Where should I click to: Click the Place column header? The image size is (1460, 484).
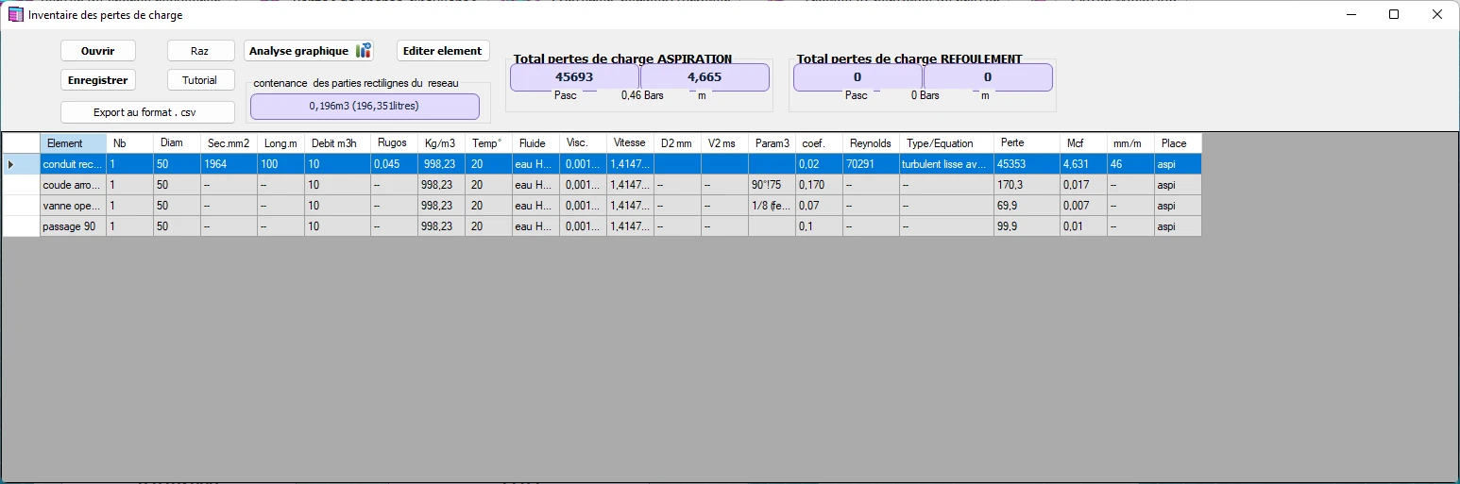point(1178,143)
